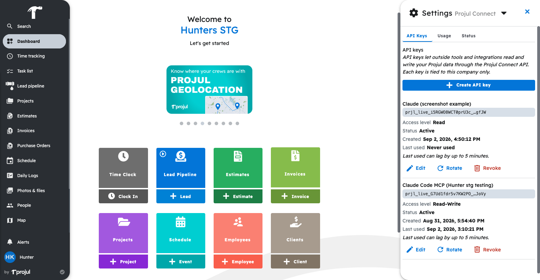Open the Map sidebar icon
This screenshot has width=540, height=280.
(10, 220)
